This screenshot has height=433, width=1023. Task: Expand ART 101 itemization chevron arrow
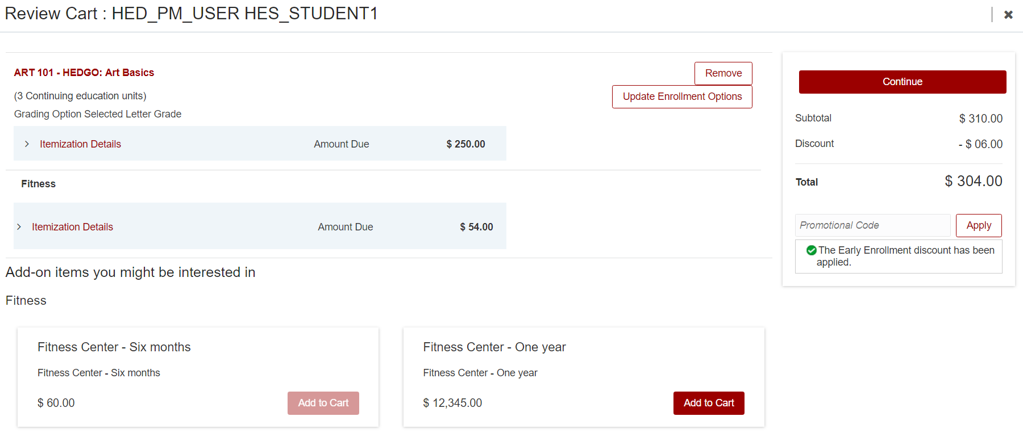click(x=27, y=144)
